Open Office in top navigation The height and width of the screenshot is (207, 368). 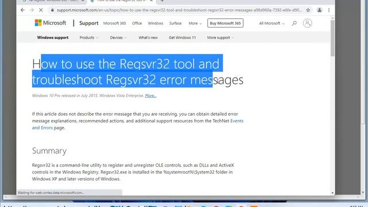137,23
